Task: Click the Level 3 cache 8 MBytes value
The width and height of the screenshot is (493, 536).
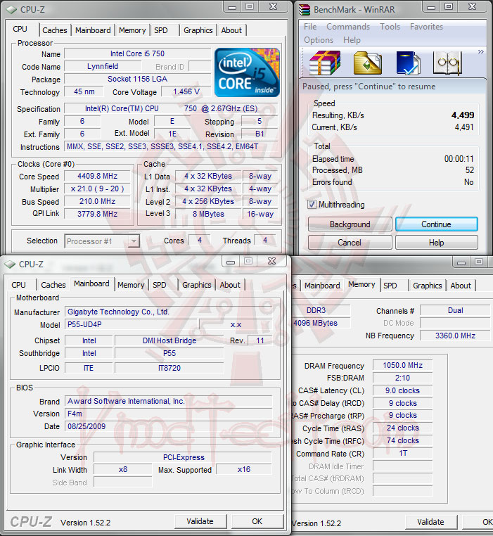Action: click(208, 214)
